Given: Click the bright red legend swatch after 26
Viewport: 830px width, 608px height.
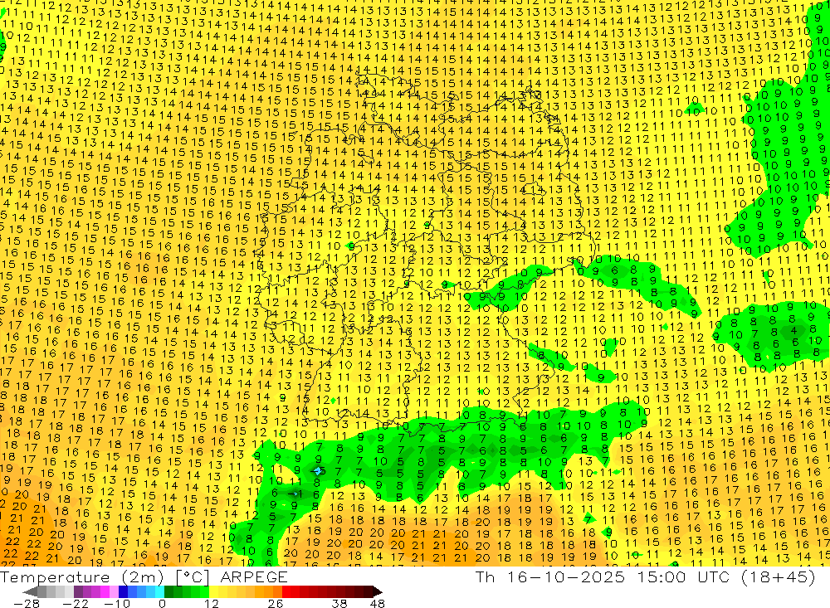Looking at the screenshot, I should click(x=286, y=592).
